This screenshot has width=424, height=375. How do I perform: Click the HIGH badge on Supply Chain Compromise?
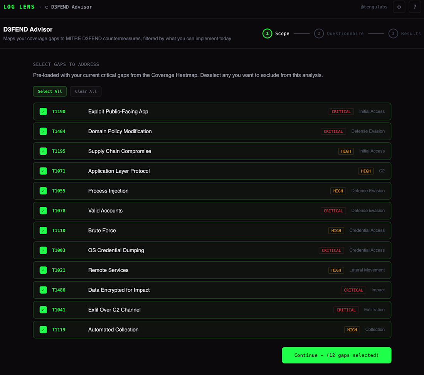click(x=346, y=151)
